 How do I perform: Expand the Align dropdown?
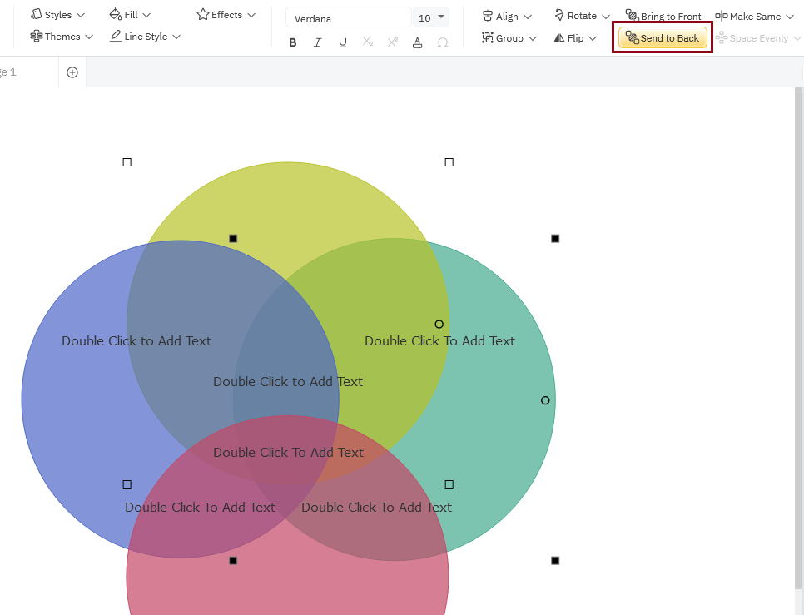(x=506, y=16)
